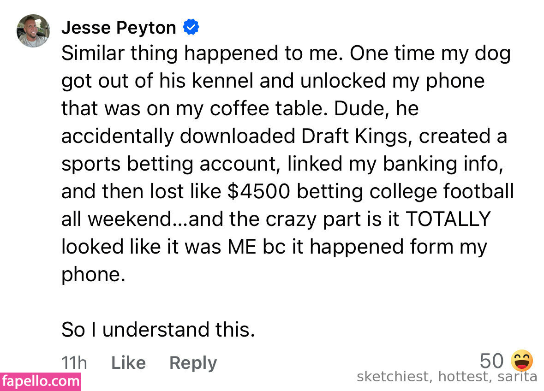
Task: Select the 'hottest' tag
Action: coord(463,377)
